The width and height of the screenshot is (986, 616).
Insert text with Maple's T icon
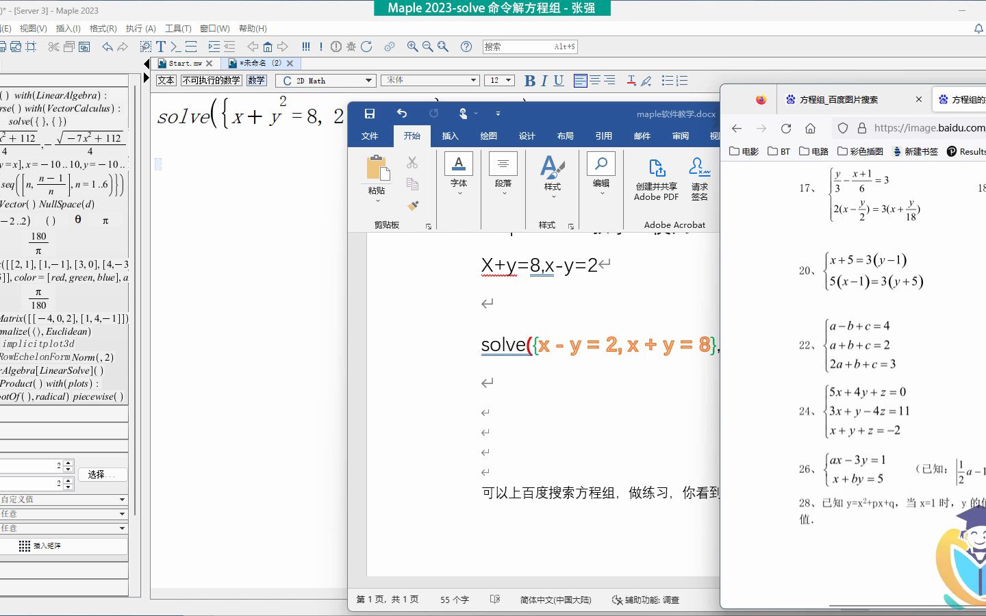click(x=161, y=47)
